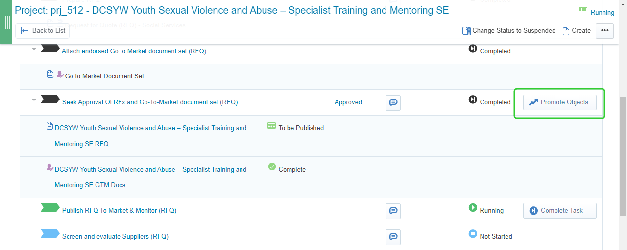Open Screen and evaluate Suppliers (RFQ) link

tap(115, 236)
